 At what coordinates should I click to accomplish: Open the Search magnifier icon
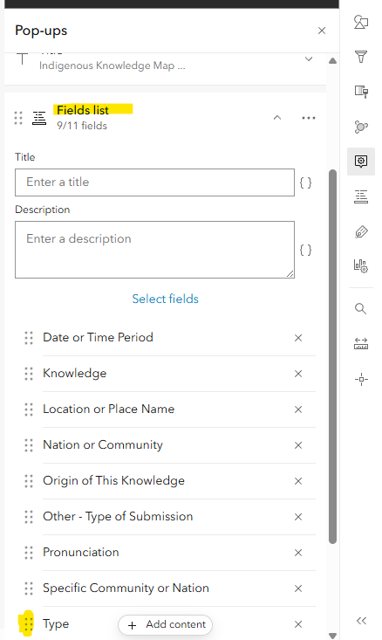360,308
